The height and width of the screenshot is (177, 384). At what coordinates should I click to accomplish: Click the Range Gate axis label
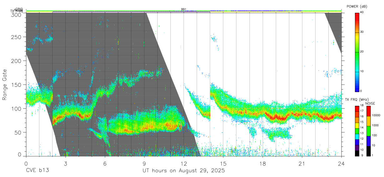(5, 85)
